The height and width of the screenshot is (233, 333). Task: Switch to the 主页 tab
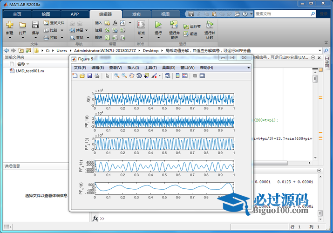(x=17, y=14)
